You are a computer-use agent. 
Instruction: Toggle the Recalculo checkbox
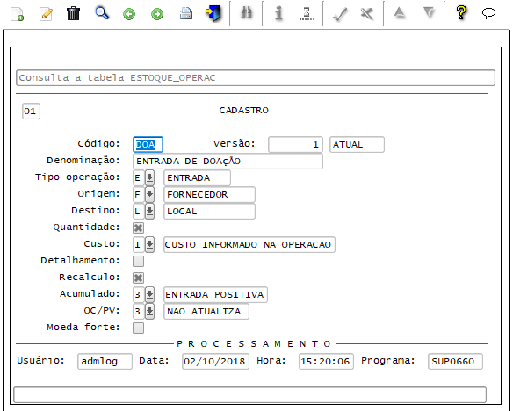tap(139, 278)
